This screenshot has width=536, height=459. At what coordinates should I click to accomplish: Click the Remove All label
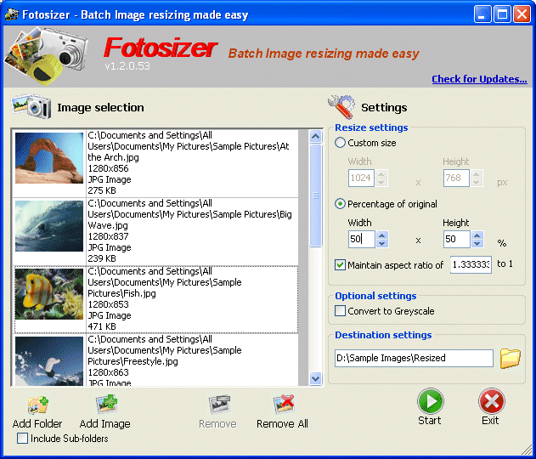tap(282, 424)
